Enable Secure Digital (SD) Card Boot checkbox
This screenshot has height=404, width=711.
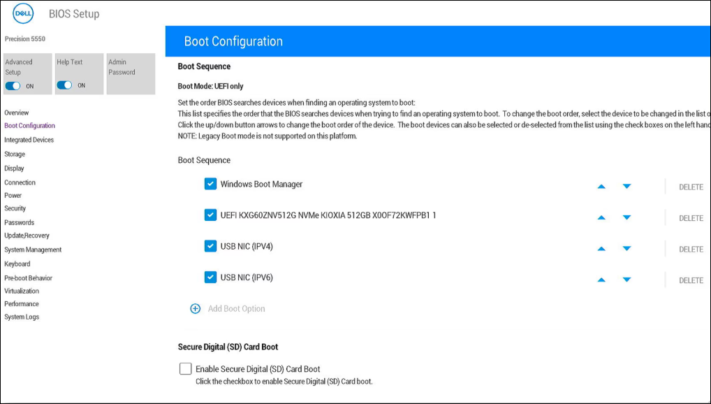pyautogui.click(x=186, y=368)
